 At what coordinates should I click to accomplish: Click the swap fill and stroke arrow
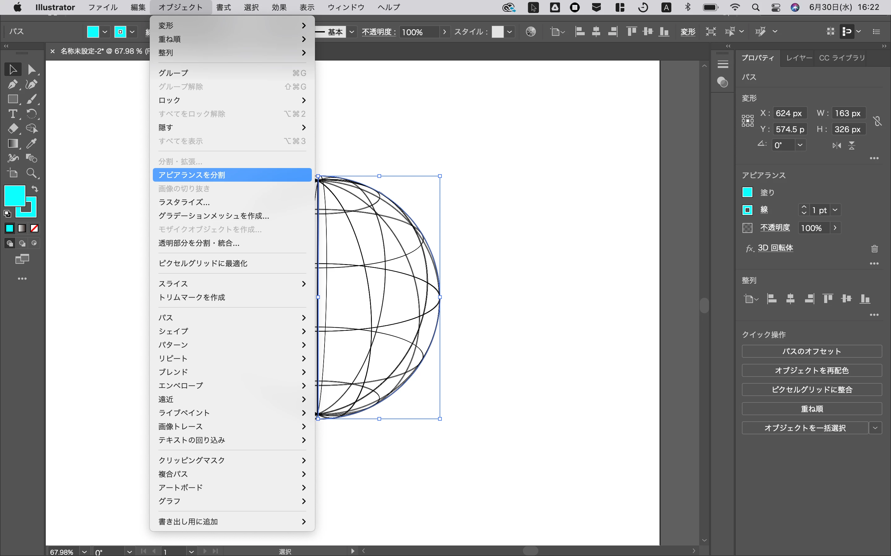click(35, 189)
